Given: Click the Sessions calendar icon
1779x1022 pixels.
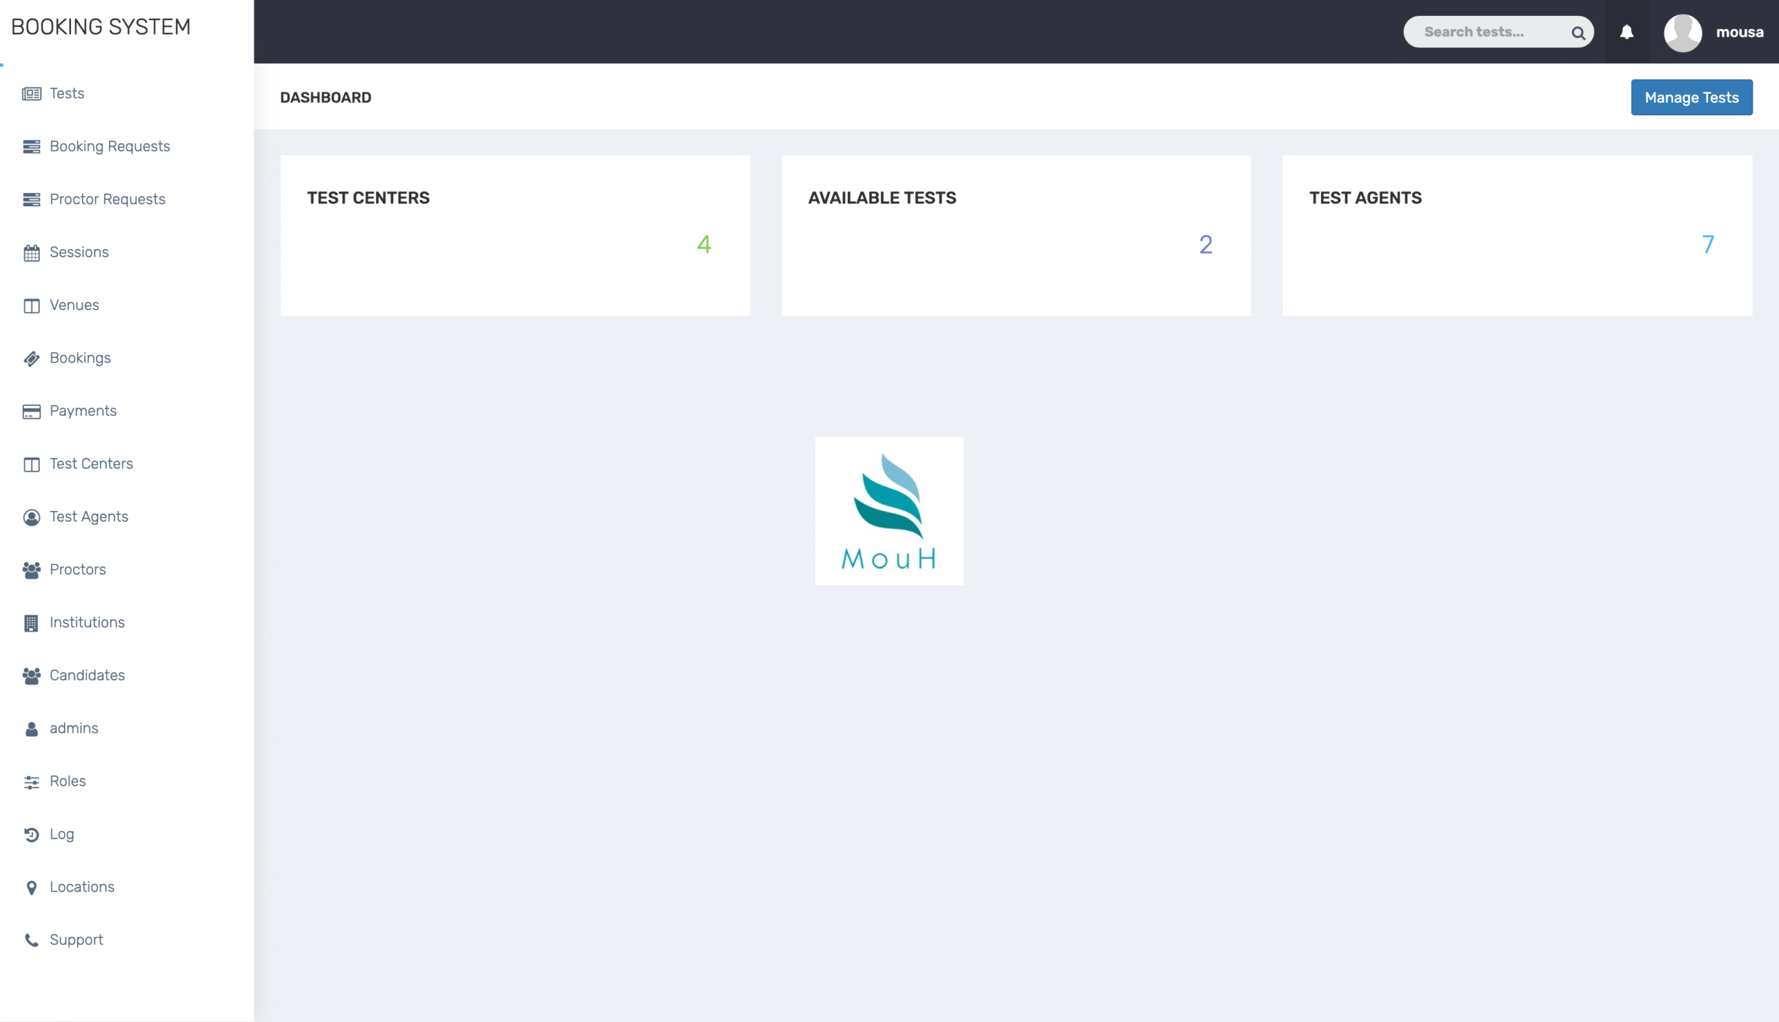Looking at the screenshot, I should click(31, 253).
